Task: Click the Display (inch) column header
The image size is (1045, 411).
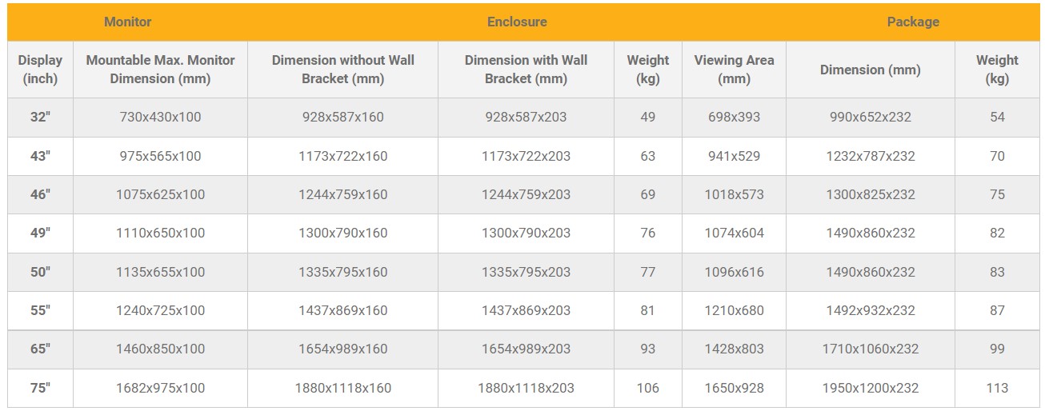Action: (40, 70)
